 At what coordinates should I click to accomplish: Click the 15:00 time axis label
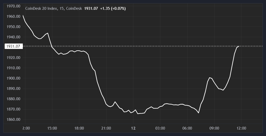(x=52, y=128)
